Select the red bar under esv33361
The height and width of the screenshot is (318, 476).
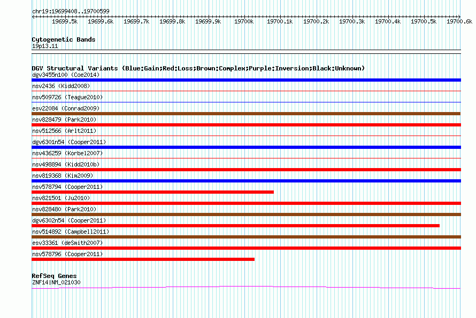(x=246, y=248)
